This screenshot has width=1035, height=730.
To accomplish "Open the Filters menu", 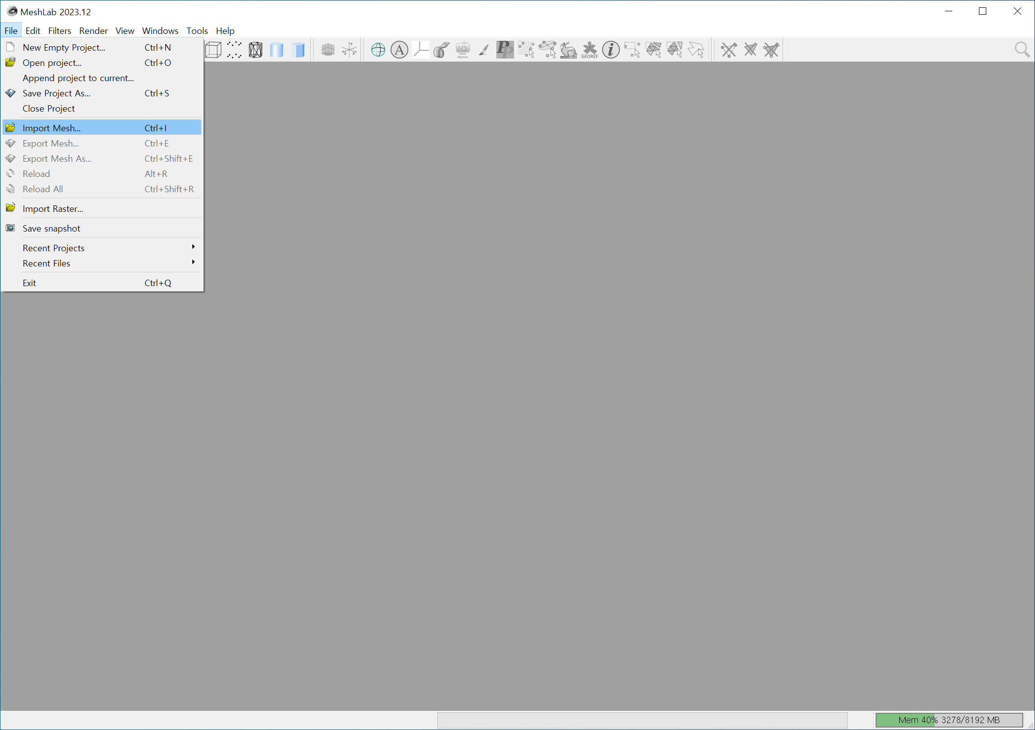I will tap(60, 30).
